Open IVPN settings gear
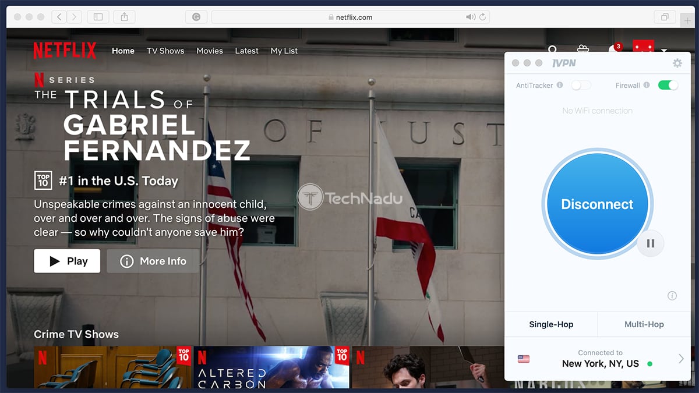This screenshot has width=699, height=393. [677, 63]
